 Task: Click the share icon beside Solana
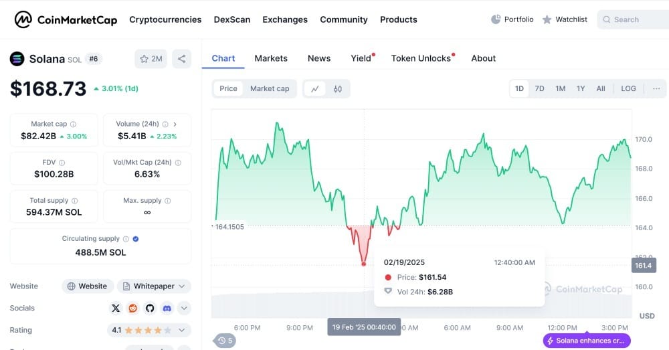coord(181,59)
